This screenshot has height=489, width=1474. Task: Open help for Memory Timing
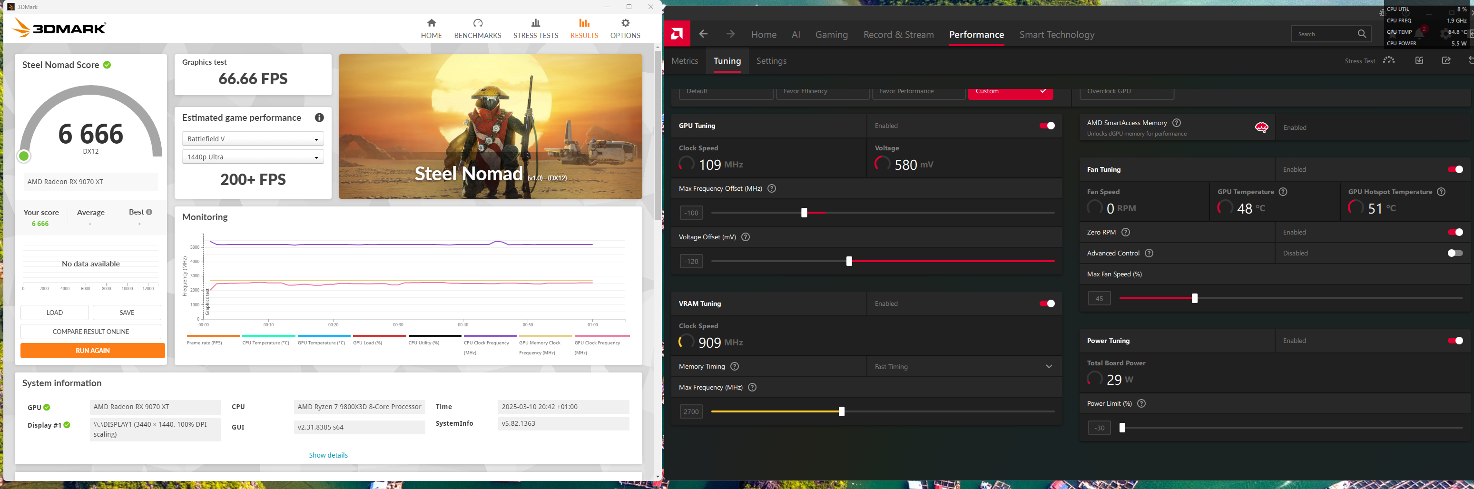pos(735,367)
